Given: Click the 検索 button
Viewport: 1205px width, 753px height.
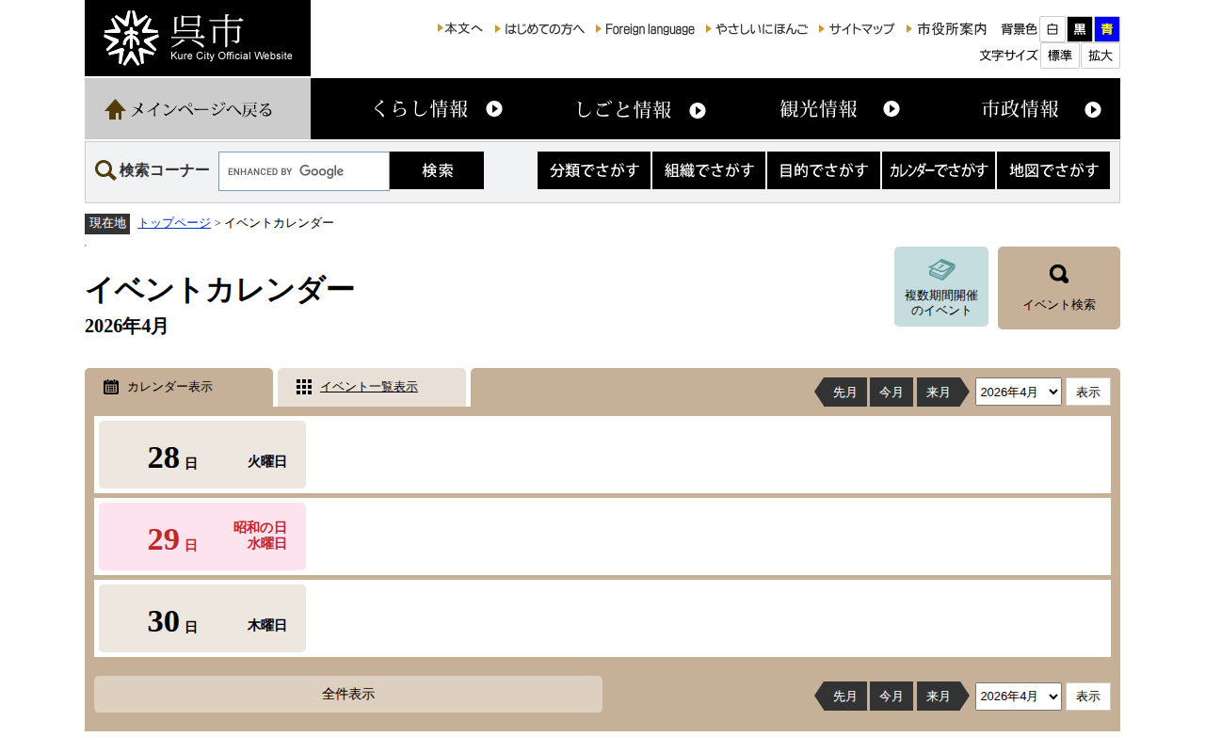Looking at the screenshot, I should coord(437,170).
